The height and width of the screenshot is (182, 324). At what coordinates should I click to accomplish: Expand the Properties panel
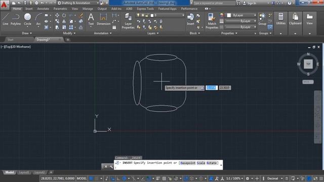click(229, 33)
